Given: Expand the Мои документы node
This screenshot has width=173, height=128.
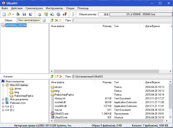Looking at the screenshot, I should click(3, 100).
